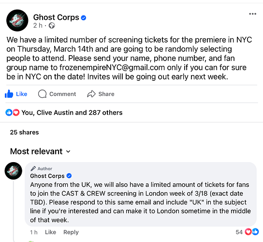The height and width of the screenshot is (242, 263).
Task: Open reactions list via blue like emoji
Action: (x=9, y=112)
